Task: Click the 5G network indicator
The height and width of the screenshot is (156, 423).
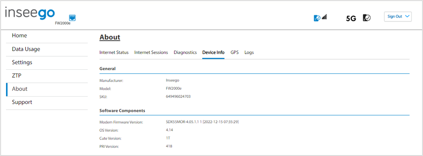Action: (x=351, y=18)
